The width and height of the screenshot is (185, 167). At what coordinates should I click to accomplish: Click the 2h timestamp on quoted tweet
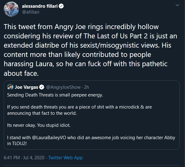tap(86, 87)
